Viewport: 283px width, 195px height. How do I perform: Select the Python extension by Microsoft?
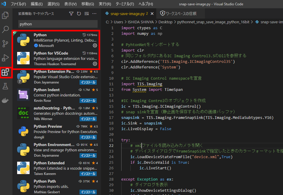(x=57, y=40)
